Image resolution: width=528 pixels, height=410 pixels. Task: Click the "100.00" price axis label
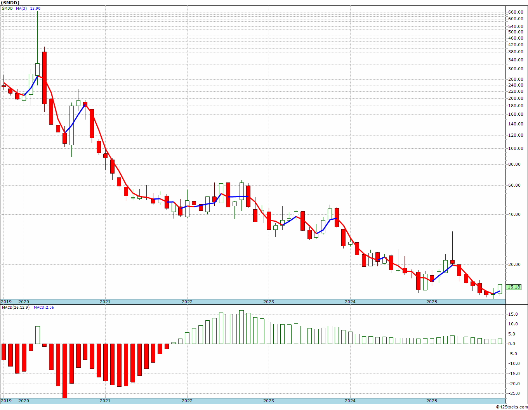click(516, 148)
